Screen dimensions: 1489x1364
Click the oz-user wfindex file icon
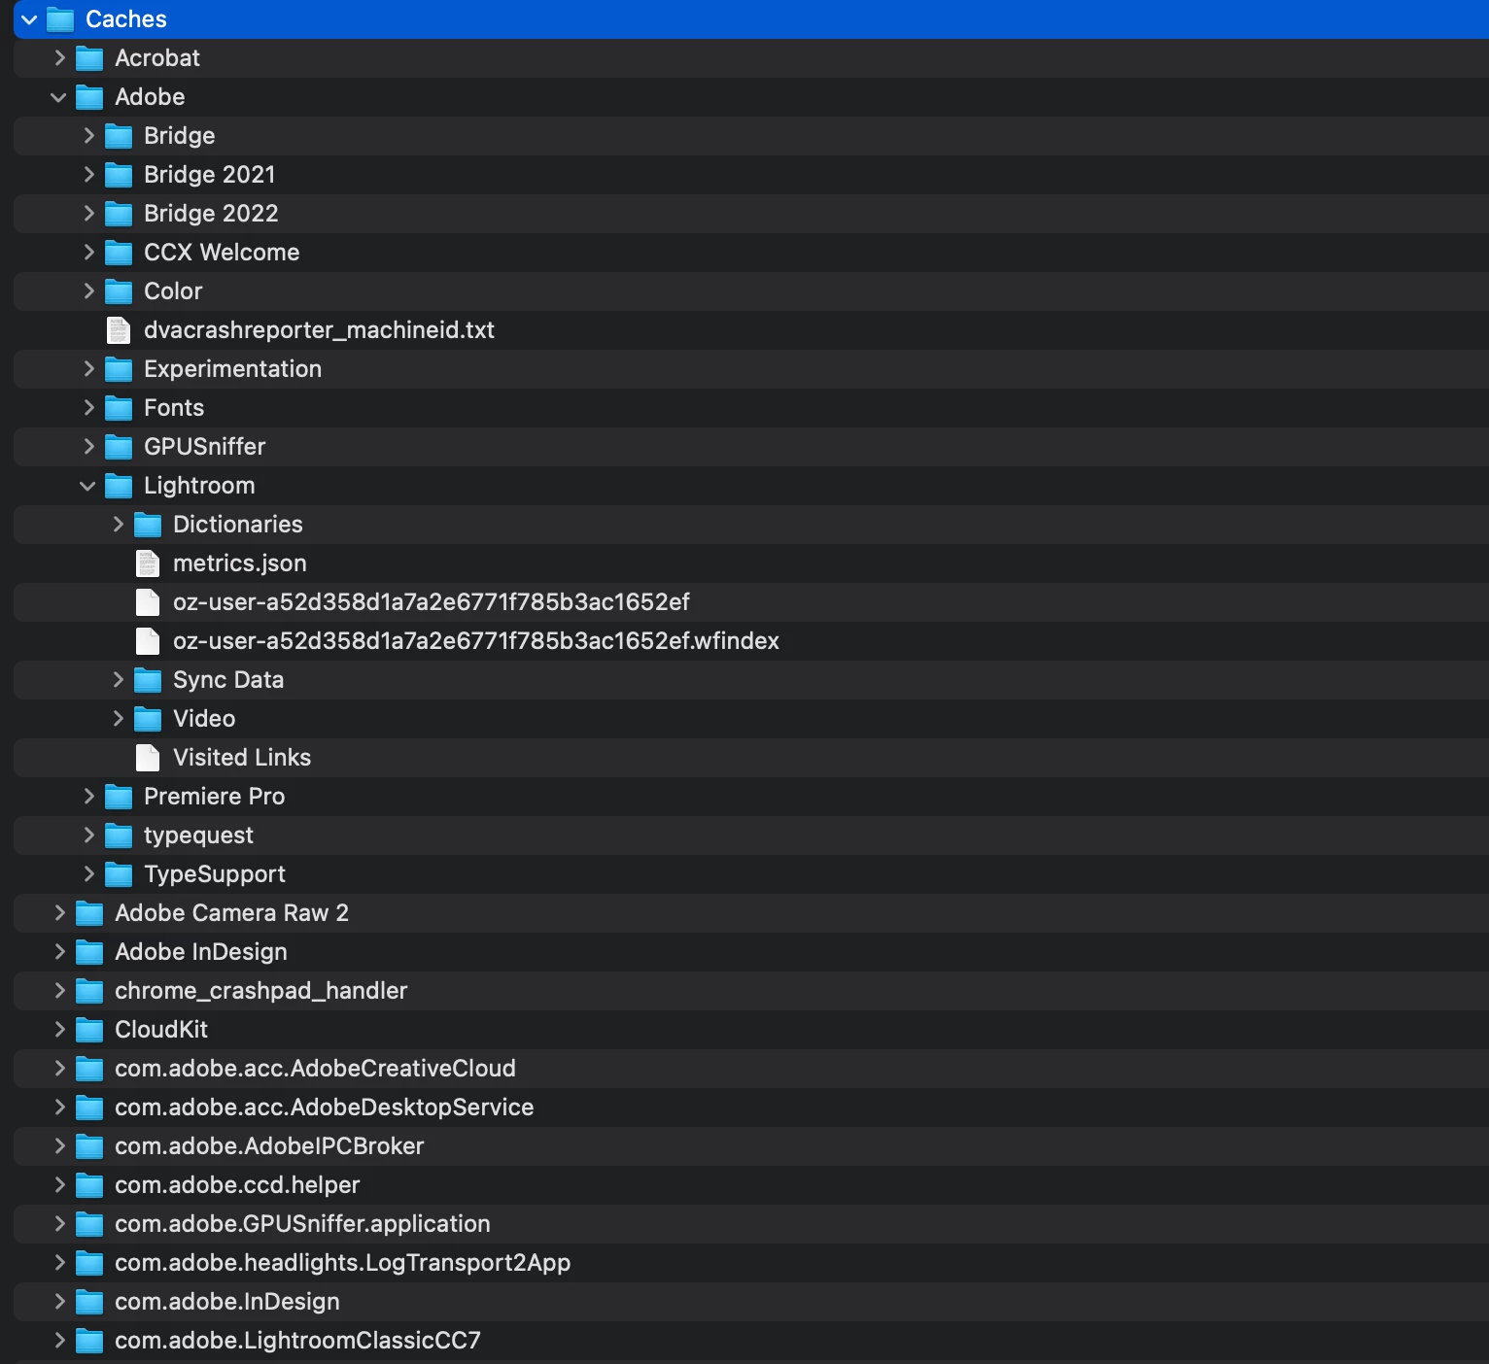148,641
